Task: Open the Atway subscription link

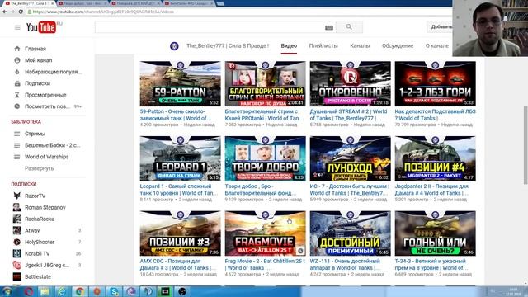Action: tap(32, 231)
